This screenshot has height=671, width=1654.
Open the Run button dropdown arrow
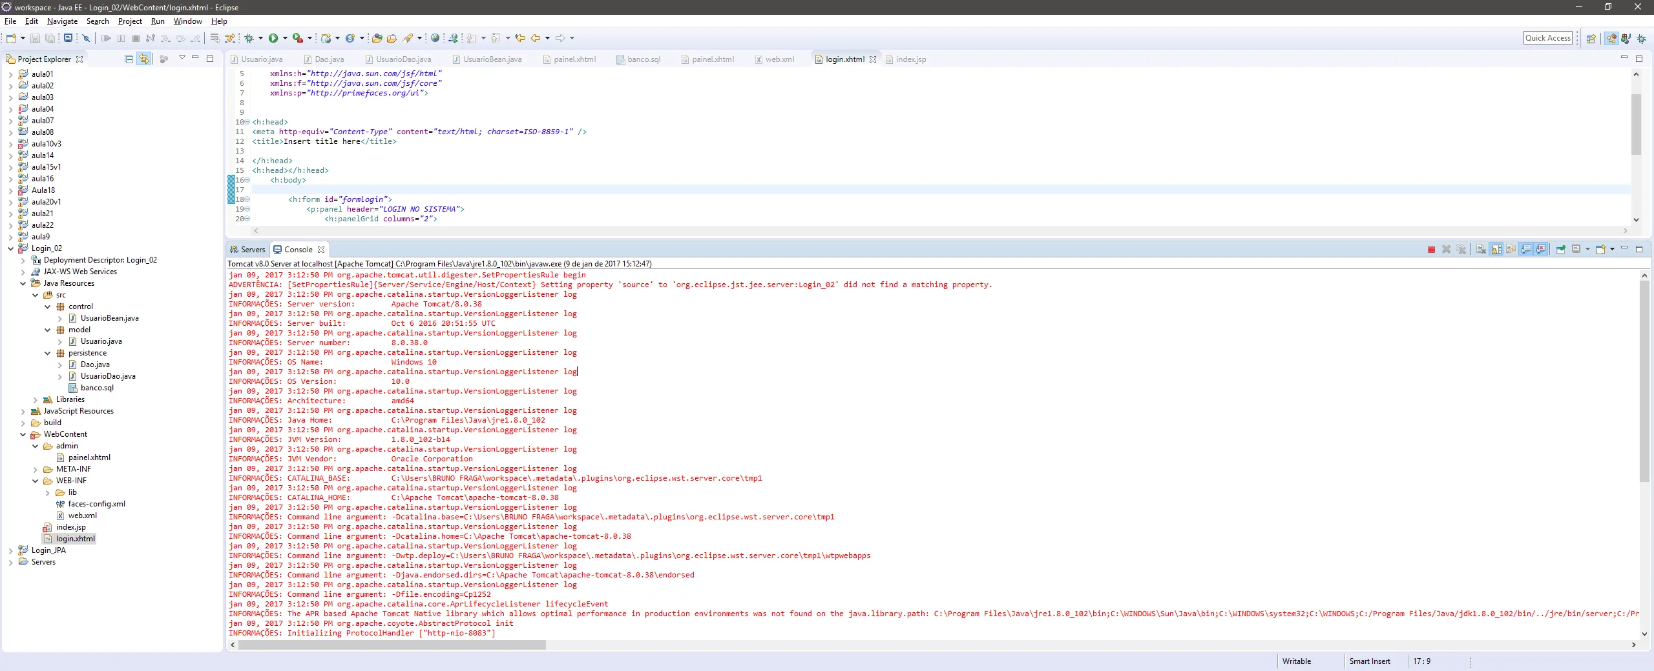point(285,38)
